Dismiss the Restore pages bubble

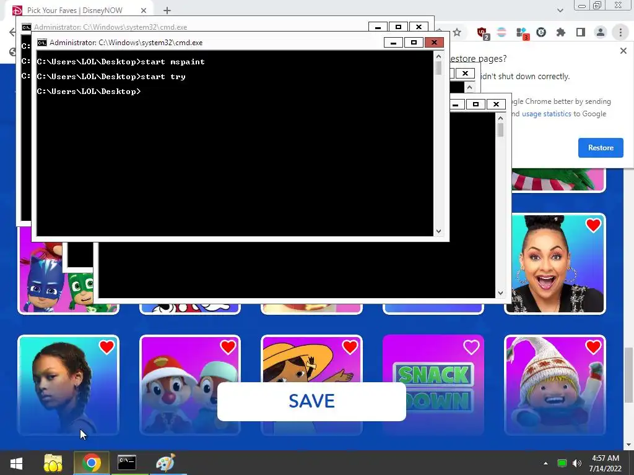(x=623, y=51)
